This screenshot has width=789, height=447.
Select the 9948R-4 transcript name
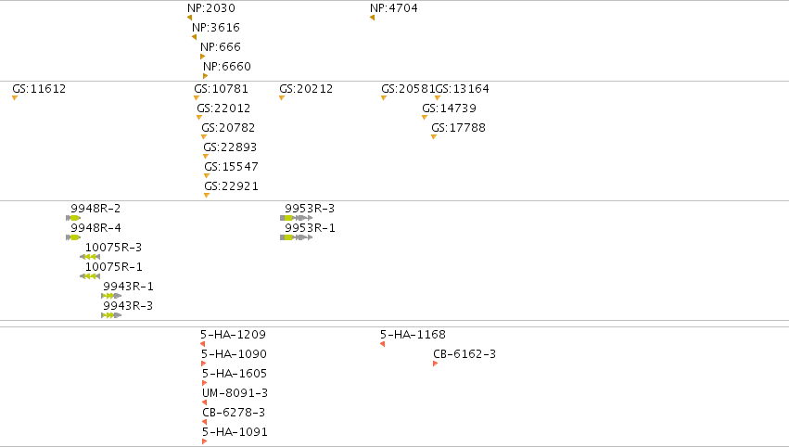click(x=95, y=228)
